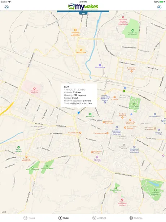Select the Palazzo Albergati icon
Screen dimensions: 166x222
tap(97, 157)
